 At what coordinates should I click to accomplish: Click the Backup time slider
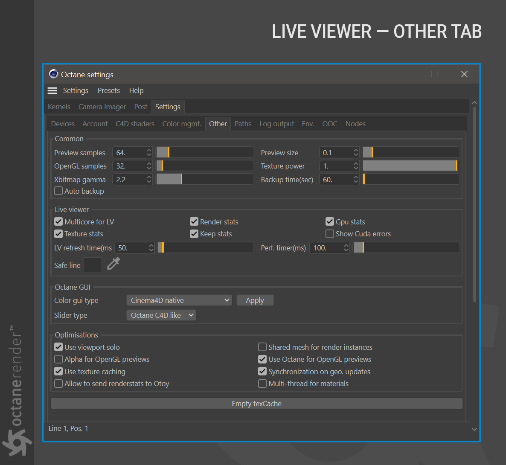(411, 180)
